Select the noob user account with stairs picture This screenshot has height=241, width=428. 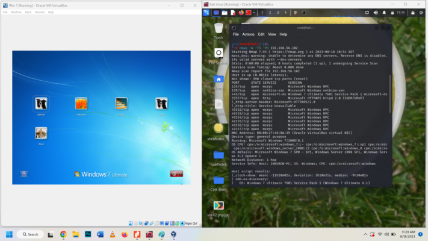(x=121, y=104)
